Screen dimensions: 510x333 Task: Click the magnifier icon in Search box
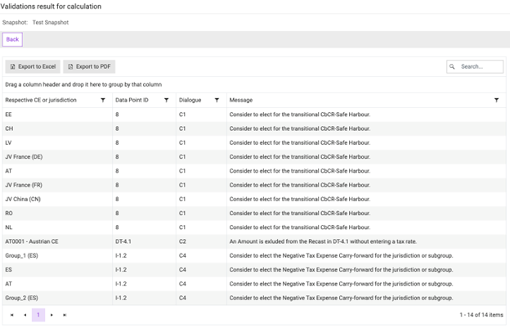click(454, 66)
